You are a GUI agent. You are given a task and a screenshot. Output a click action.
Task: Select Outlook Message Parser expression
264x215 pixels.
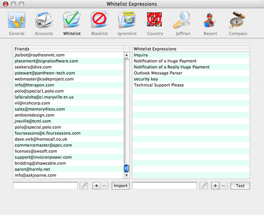(x=191, y=73)
